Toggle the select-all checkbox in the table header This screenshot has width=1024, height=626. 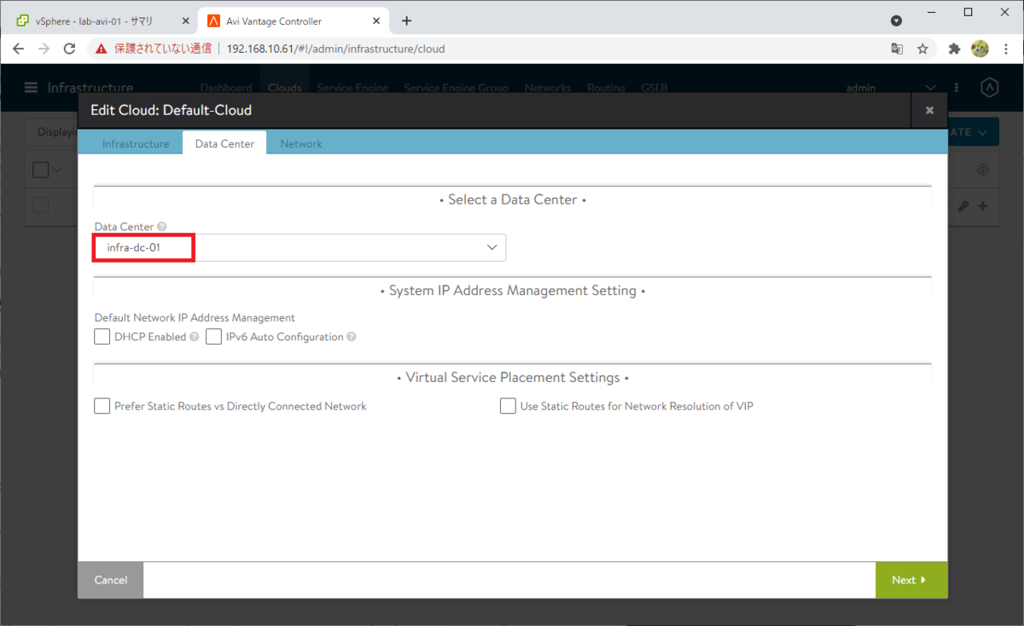pos(41,170)
